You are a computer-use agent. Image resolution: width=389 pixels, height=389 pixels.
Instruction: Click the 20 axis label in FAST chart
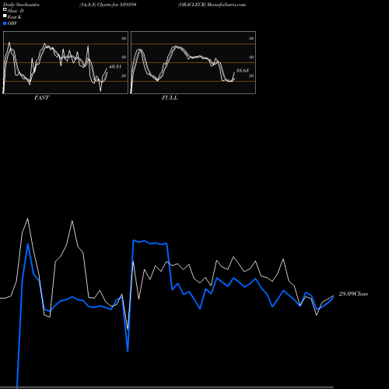tap(124, 76)
